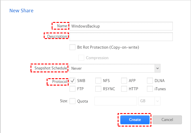
Task: Click the Quota size input field
Action: 116,101
